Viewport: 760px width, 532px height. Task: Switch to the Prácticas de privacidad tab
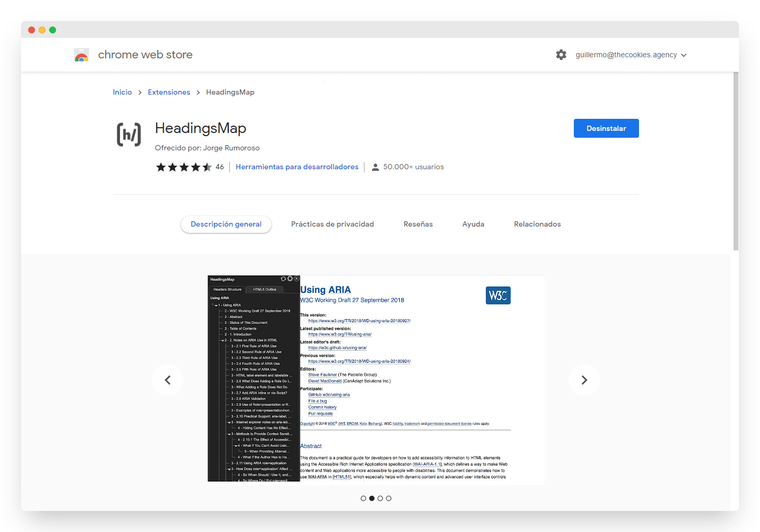click(332, 224)
